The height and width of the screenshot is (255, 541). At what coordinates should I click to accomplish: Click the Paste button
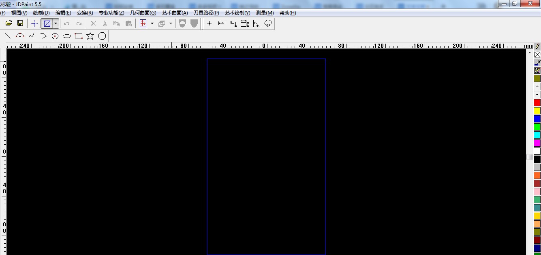128,23
